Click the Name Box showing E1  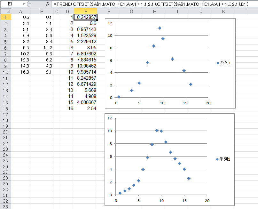pyautogui.click(x=11, y=4)
